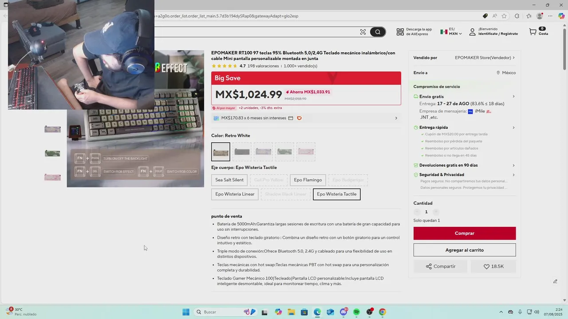
Task: Open Edge settings three-dot menu
Action: point(550,16)
